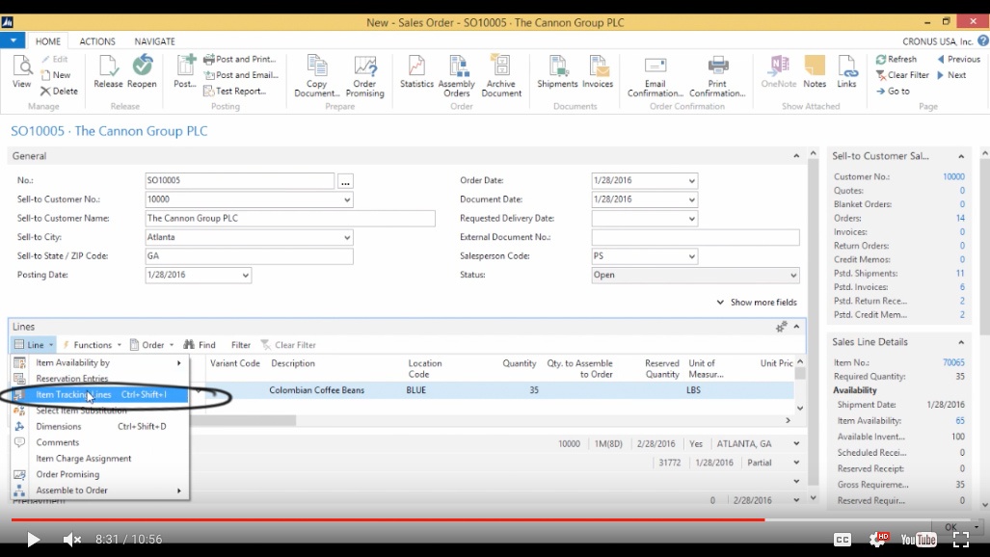
Task: Select Dimensions menu entry
Action: tap(99, 426)
